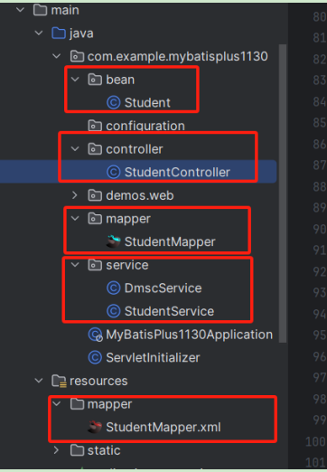Collapse the controller package chevron
The width and height of the screenshot is (327, 472).
(75, 148)
